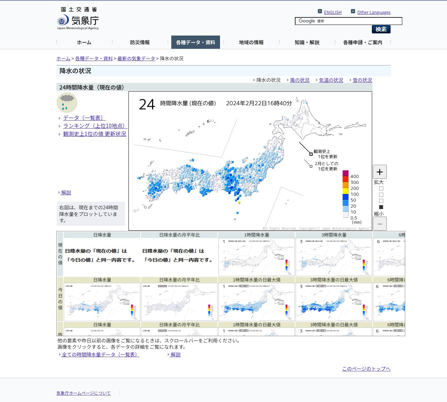Open the ホーム navigation tab
447x402 pixels.
pos(84,42)
